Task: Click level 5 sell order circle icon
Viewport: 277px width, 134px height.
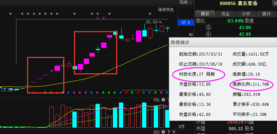Action: click(x=208, y=27)
